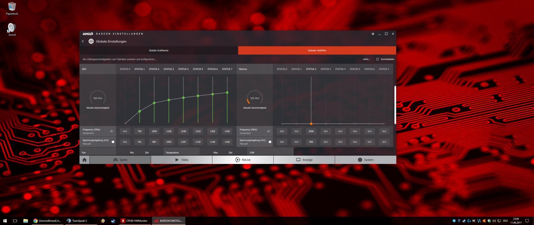The width and height of the screenshot is (534, 225).
Task: Click GPU frequency field showing 1430
Action: click(227, 131)
